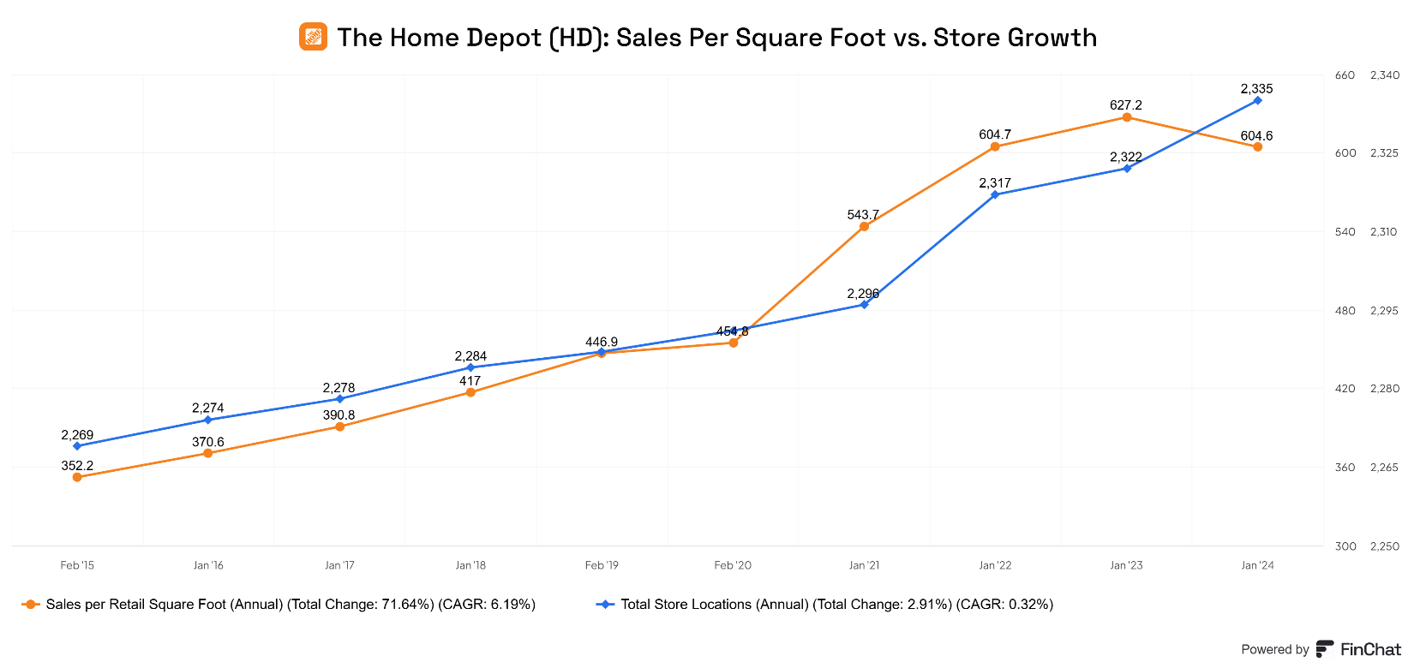
Task: Click the y-axis value '2,310'
Action: coord(1385,232)
